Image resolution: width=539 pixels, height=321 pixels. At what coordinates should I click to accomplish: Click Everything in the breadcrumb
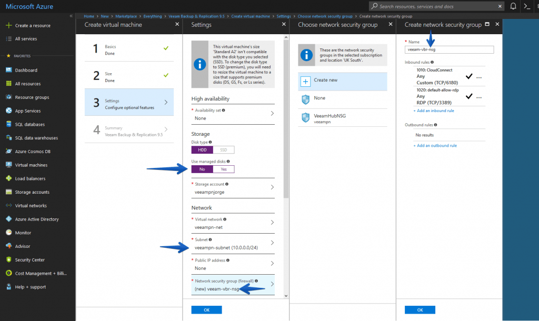tap(153, 16)
